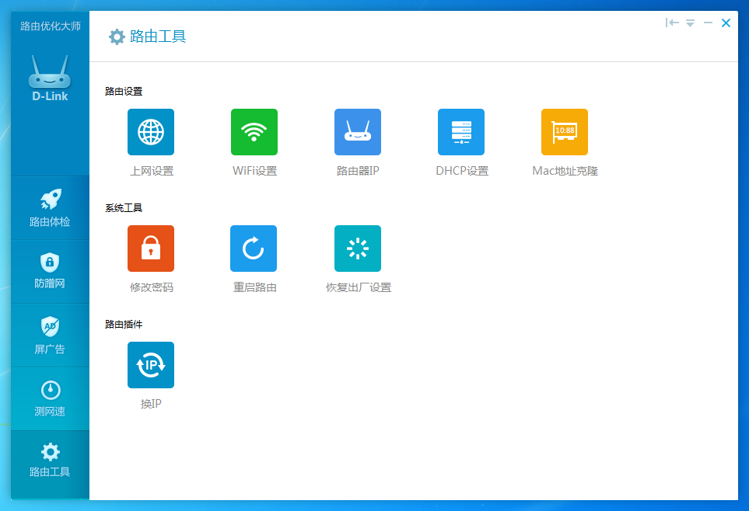
Task: Open the DHCP设置 server icon
Action: coord(461,132)
